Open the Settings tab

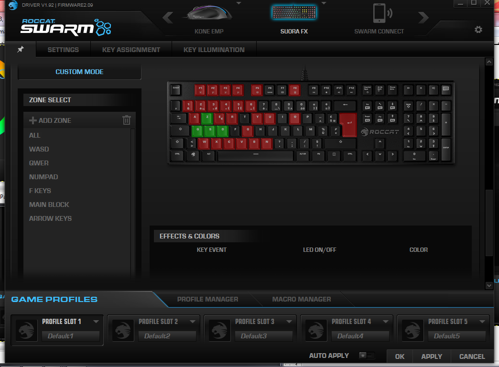(x=63, y=50)
